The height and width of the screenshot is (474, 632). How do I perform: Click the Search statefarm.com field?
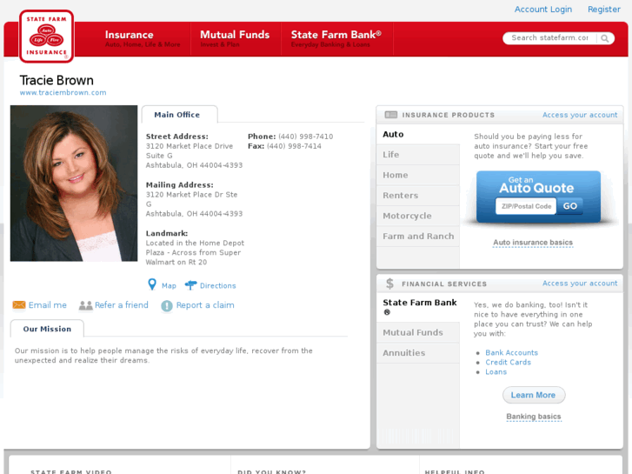click(549, 38)
